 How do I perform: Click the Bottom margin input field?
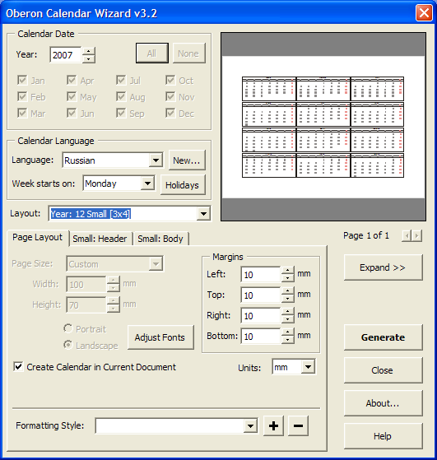(x=261, y=336)
